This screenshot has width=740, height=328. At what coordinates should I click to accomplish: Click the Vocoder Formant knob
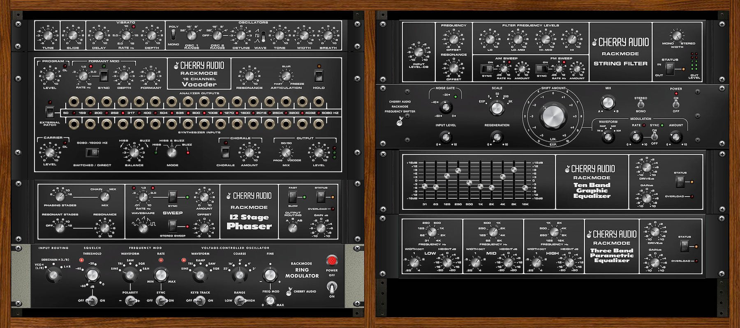pyautogui.click(x=151, y=76)
